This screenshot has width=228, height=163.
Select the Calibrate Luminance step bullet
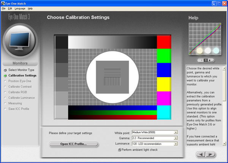tap(5, 98)
